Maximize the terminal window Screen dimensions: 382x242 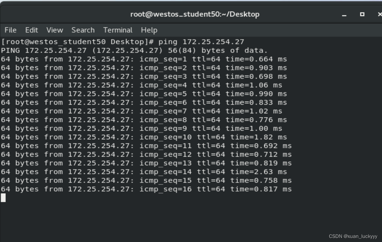tap(362, 14)
